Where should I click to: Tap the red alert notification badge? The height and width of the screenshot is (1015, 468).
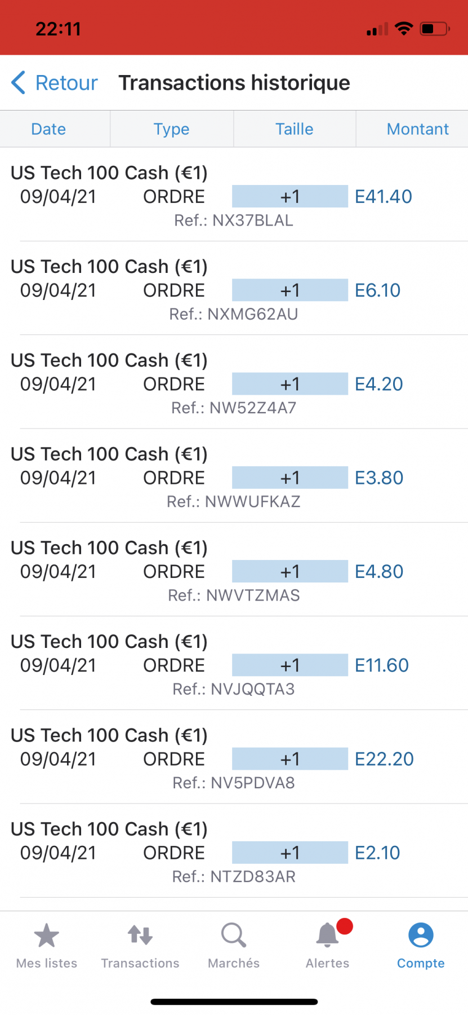point(344,926)
